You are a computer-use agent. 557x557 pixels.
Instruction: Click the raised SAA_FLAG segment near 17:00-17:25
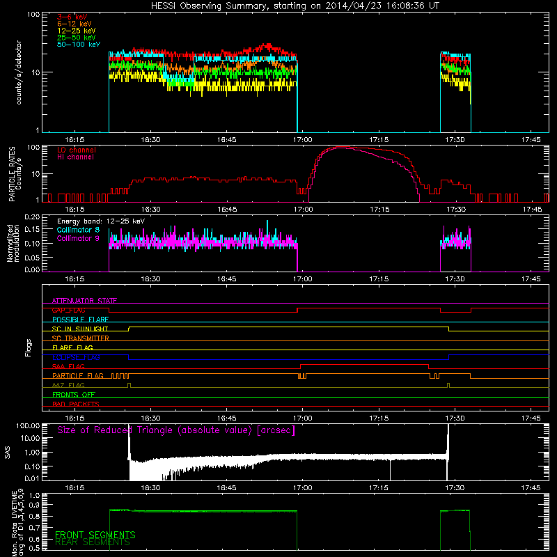364,364
